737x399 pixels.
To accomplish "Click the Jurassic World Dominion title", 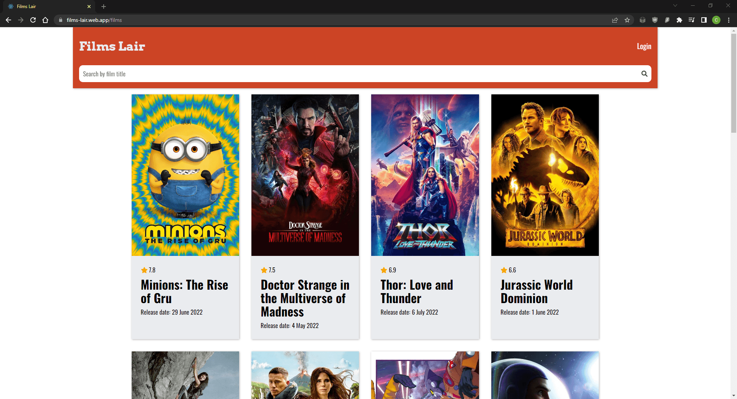I will (537, 292).
